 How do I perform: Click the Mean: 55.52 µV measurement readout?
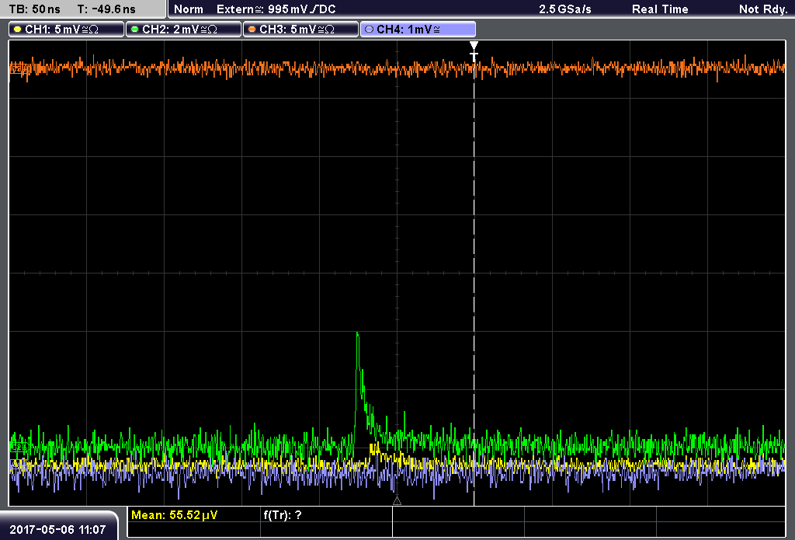click(x=175, y=515)
